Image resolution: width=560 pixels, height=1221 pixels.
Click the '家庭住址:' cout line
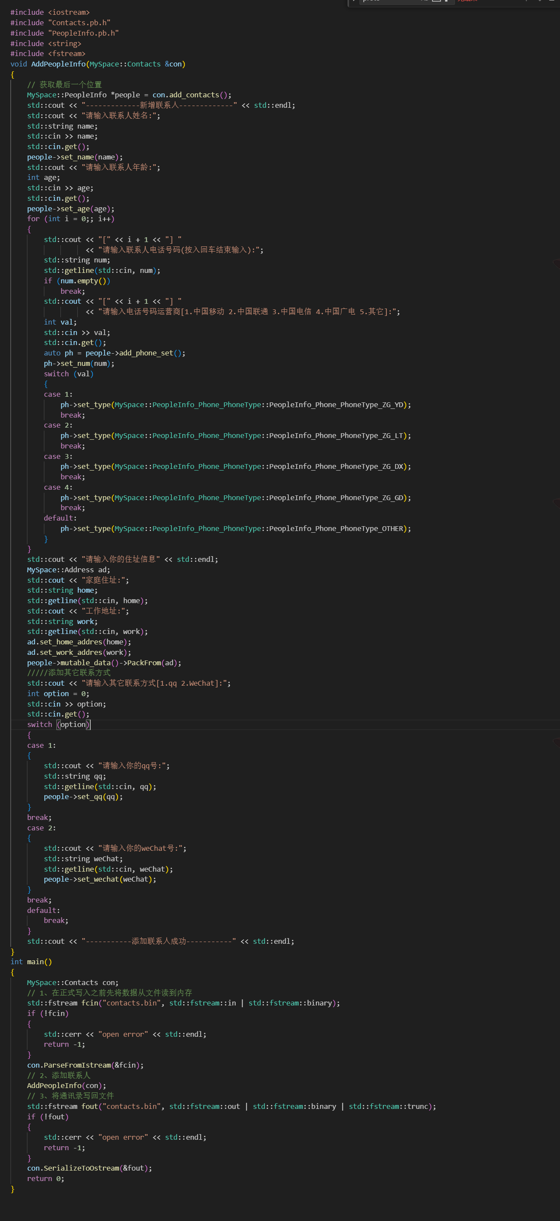pos(78,580)
